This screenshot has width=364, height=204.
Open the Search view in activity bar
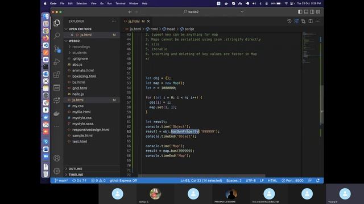pos(57,36)
